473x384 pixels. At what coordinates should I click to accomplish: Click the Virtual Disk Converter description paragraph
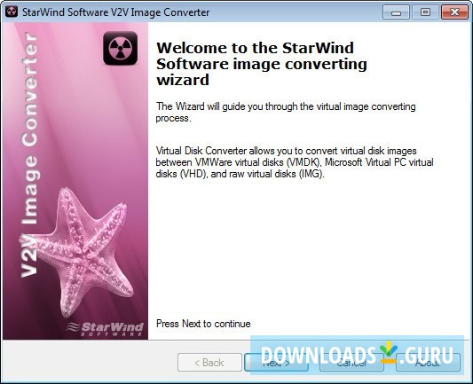click(295, 162)
